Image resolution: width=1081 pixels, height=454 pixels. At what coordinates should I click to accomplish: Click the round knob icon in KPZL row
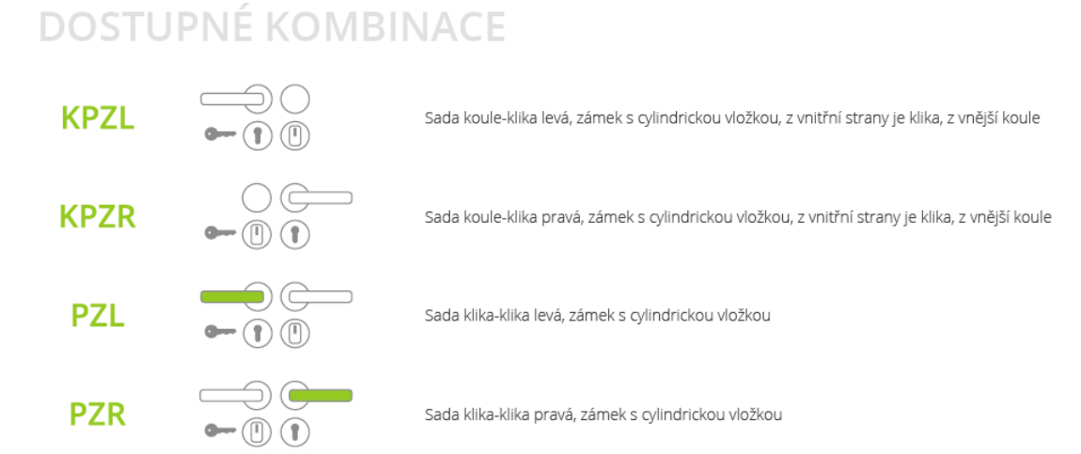click(x=295, y=100)
